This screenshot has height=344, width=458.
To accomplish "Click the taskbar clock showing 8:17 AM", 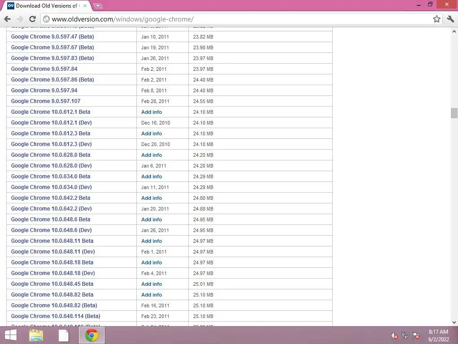I will [x=438, y=335].
